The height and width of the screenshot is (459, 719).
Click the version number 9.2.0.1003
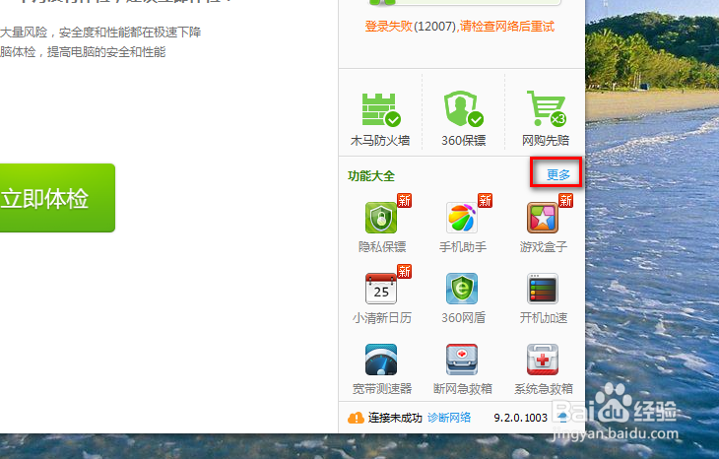point(520,418)
